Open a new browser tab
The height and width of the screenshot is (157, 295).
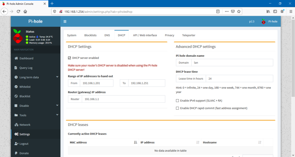pos(52,3)
